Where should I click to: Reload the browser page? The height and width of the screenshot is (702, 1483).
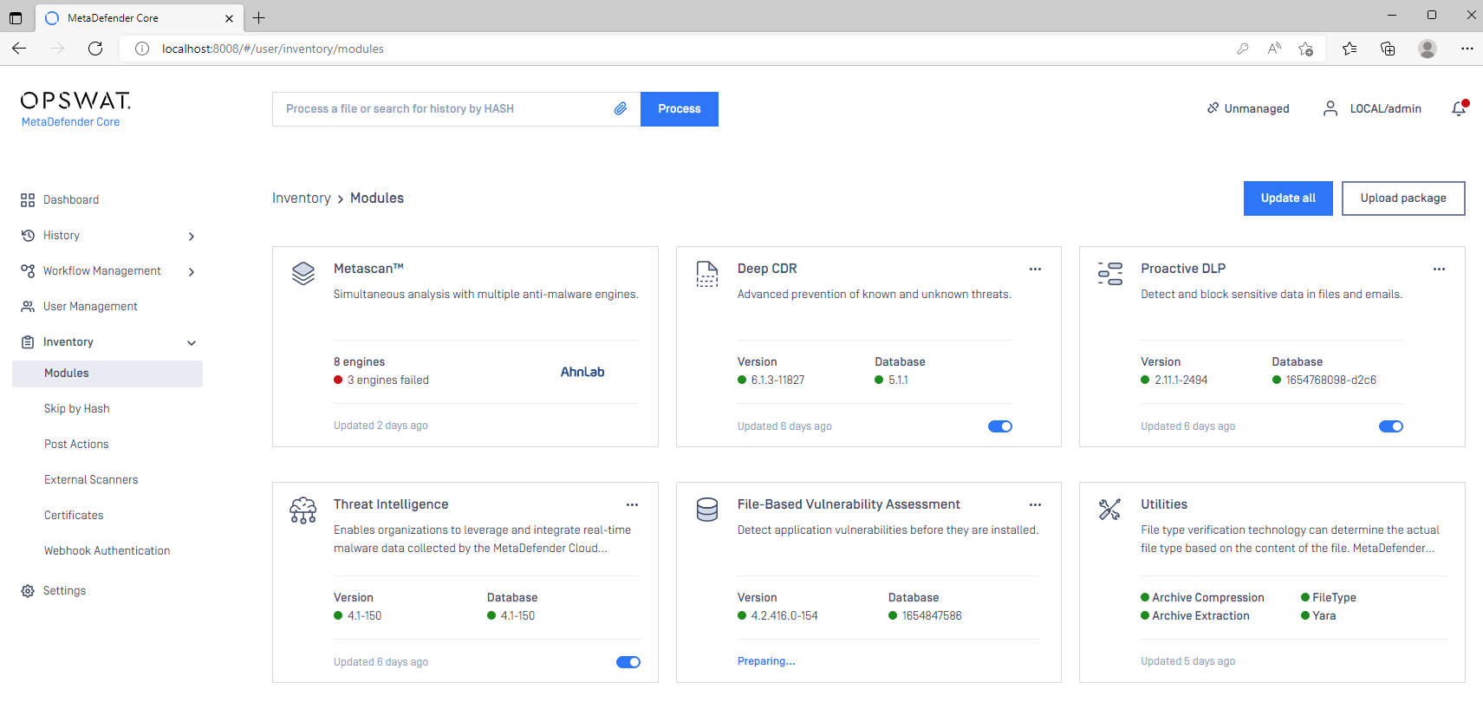[x=95, y=49]
